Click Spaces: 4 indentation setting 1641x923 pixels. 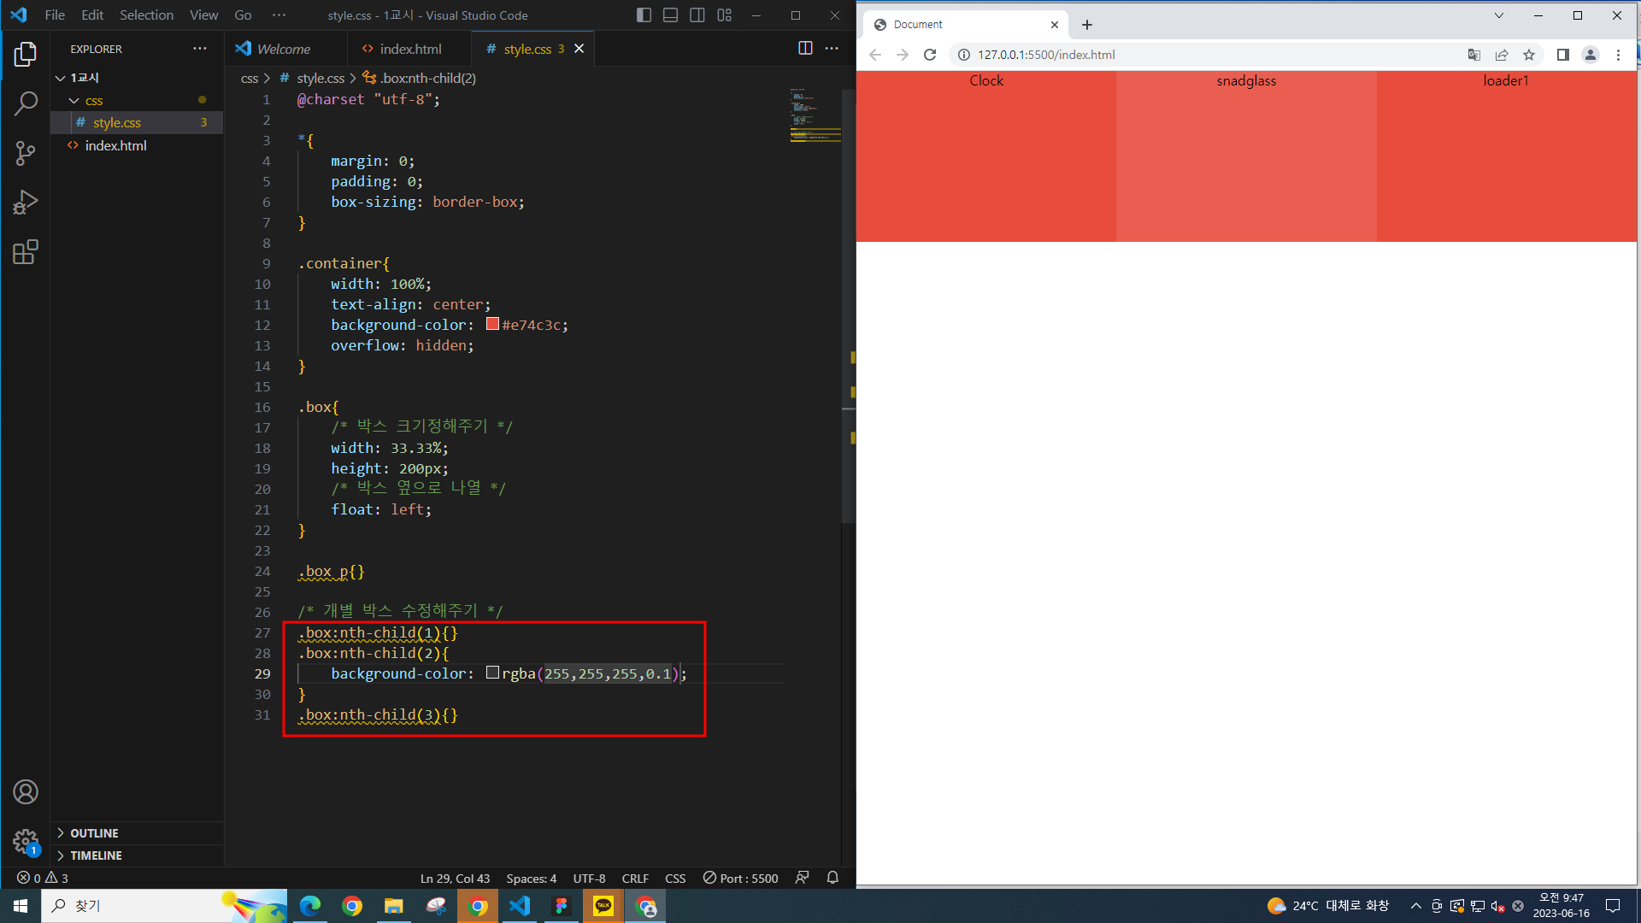pos(531,879)
